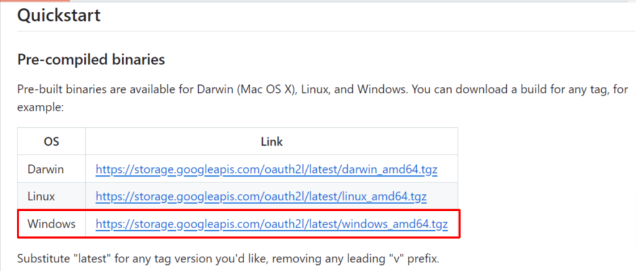
Task: Click the Pre-compiled binaries subheading
Action: tap(91, 60)
